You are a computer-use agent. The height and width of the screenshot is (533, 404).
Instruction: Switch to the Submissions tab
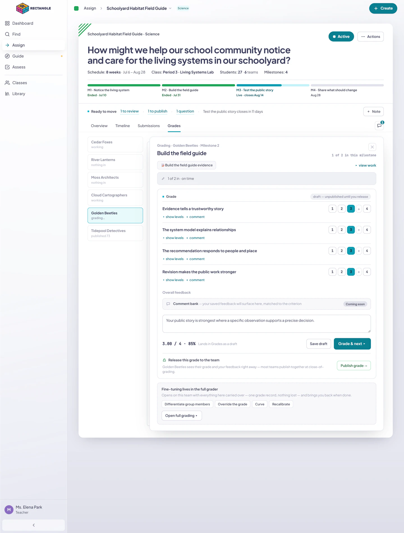149,126
